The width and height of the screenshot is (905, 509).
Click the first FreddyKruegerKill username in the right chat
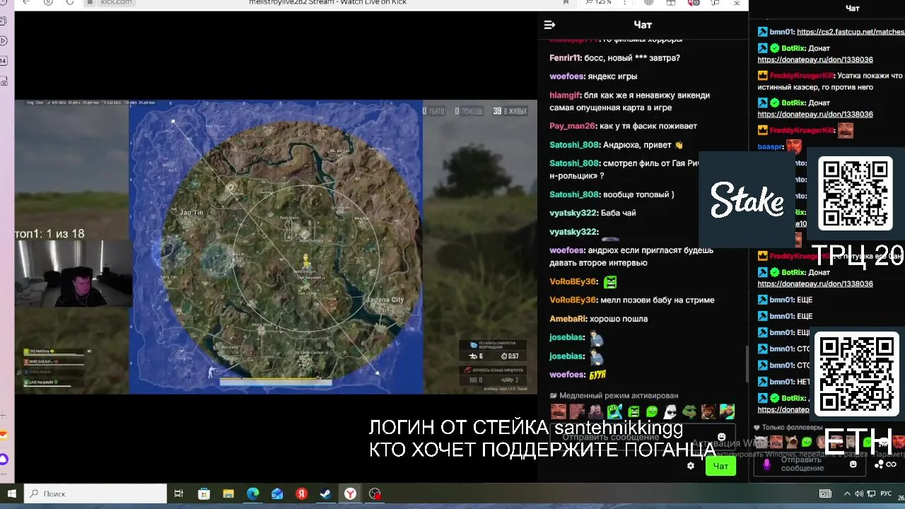[801, 76]
